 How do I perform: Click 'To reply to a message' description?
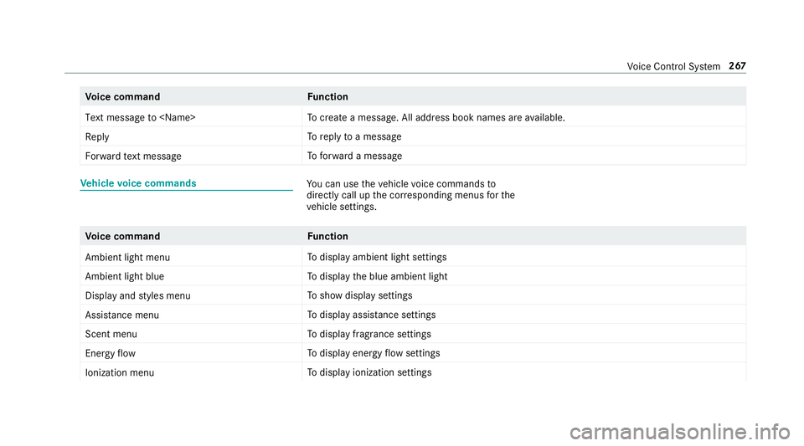tap(354, 136)
